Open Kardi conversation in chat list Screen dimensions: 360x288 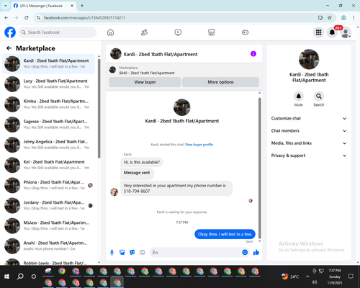coord(49,64)
